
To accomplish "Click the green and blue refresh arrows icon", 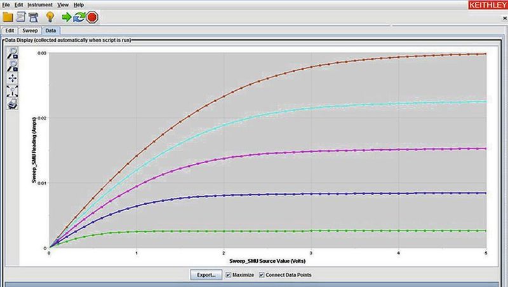I will [79, 17].
